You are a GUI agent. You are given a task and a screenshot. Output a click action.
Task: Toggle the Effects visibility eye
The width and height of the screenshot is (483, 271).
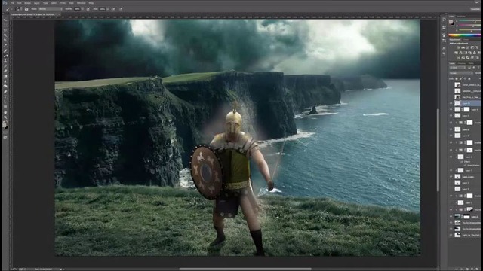pyautogui.click(x=461, y=161)
